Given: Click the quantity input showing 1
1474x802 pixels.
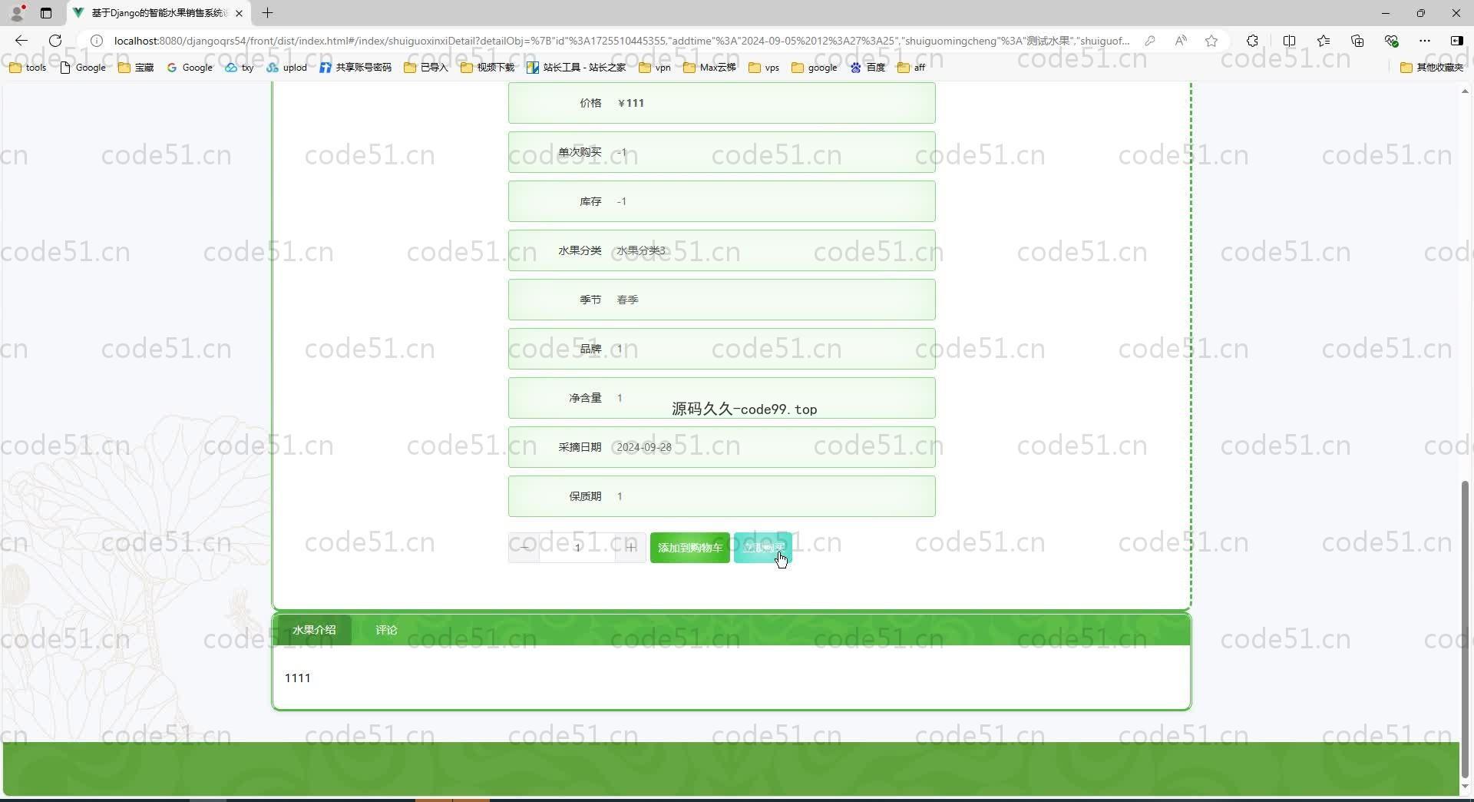Looking at the screenshot, I should point(577,547).
